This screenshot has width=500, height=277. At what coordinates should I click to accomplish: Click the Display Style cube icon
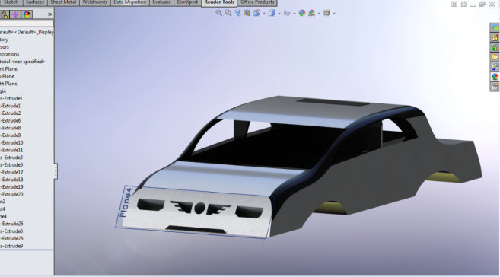[272, 13]
